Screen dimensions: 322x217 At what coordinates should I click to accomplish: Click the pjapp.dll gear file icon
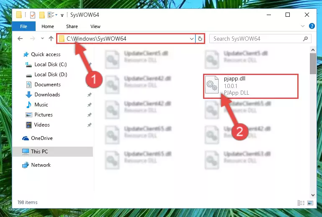(212, 85)
